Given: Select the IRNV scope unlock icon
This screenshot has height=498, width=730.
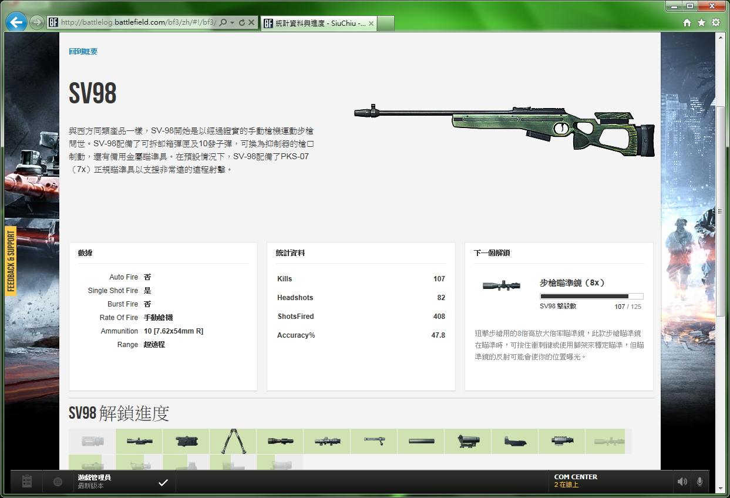Looking at the screenshot, I should tap(561, 441).
